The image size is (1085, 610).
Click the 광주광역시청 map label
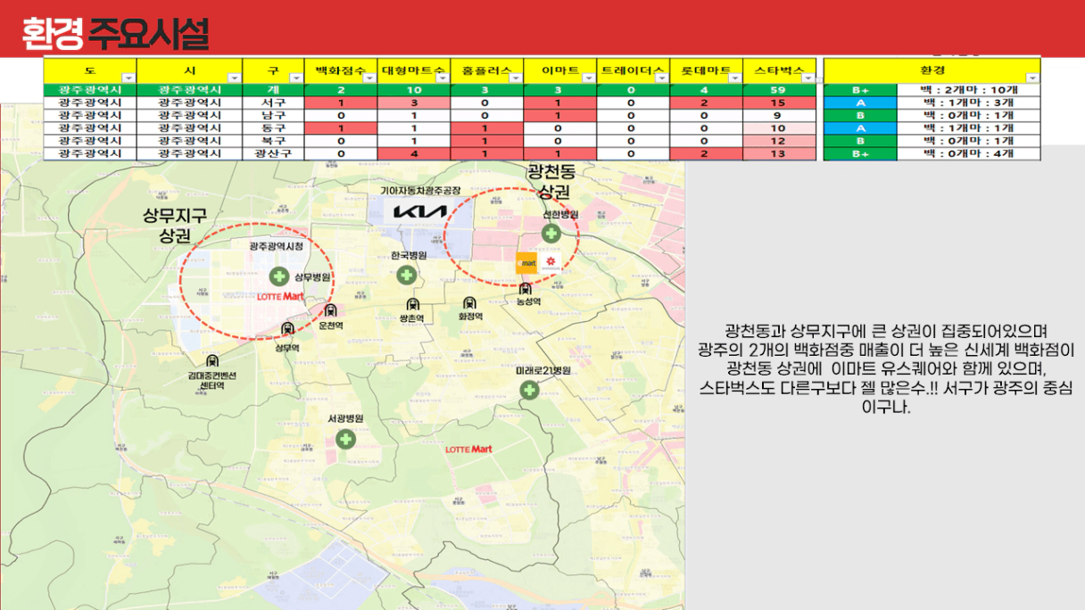(x=277, y=245)
